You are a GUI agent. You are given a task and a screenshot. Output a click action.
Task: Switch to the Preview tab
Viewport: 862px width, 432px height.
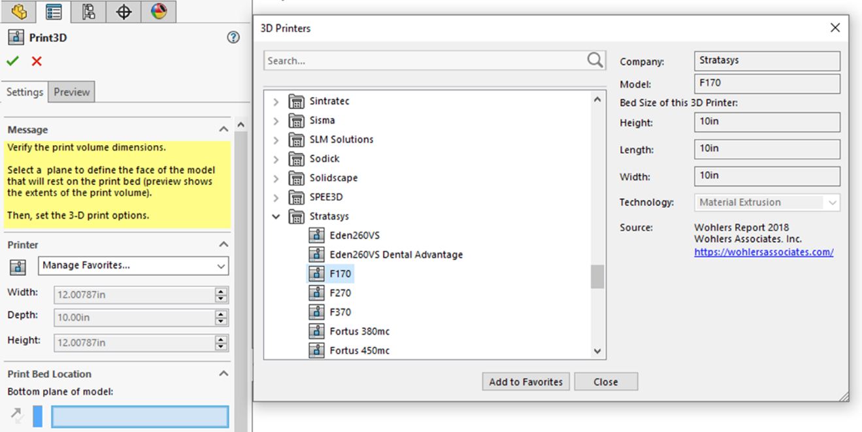click(x=72, y=92)
